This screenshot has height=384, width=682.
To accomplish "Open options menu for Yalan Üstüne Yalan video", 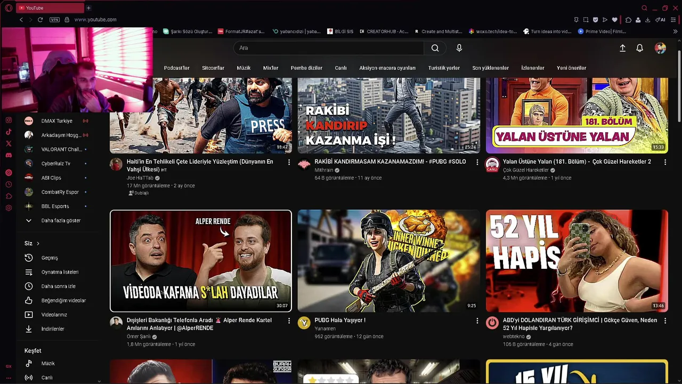I will pos(665,162).
